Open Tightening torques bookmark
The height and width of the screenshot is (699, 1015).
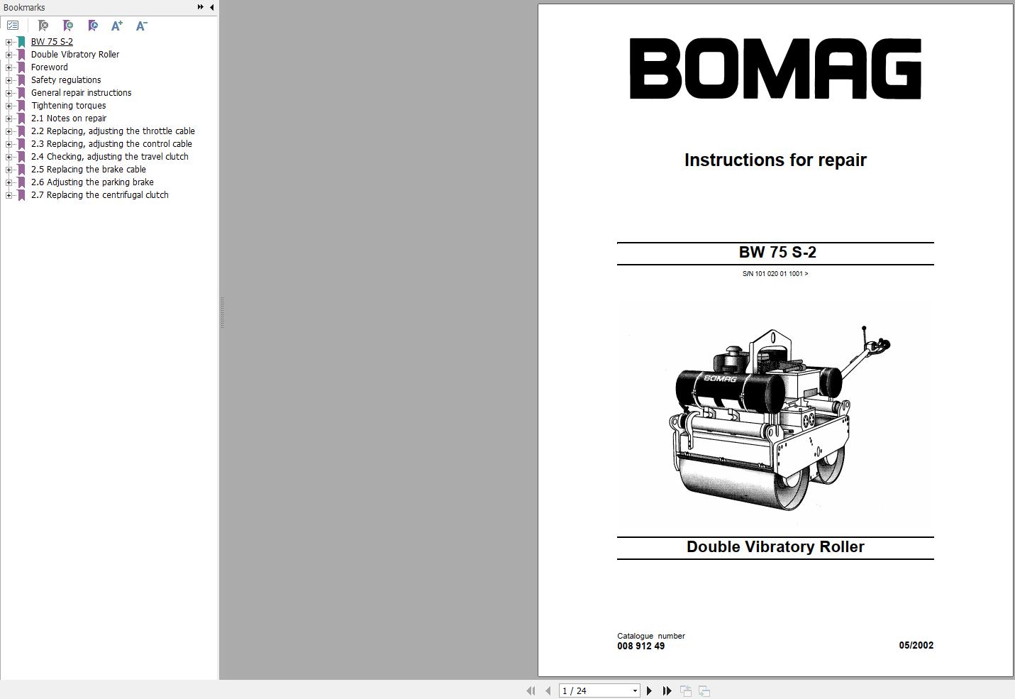click(68, 106)
